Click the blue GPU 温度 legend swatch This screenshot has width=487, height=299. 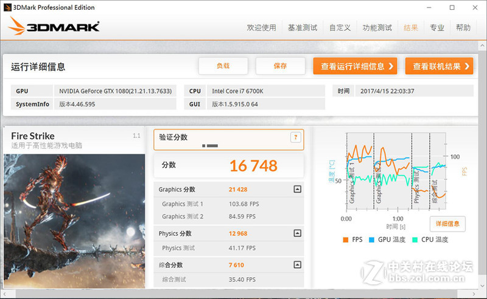coord(371,240)
